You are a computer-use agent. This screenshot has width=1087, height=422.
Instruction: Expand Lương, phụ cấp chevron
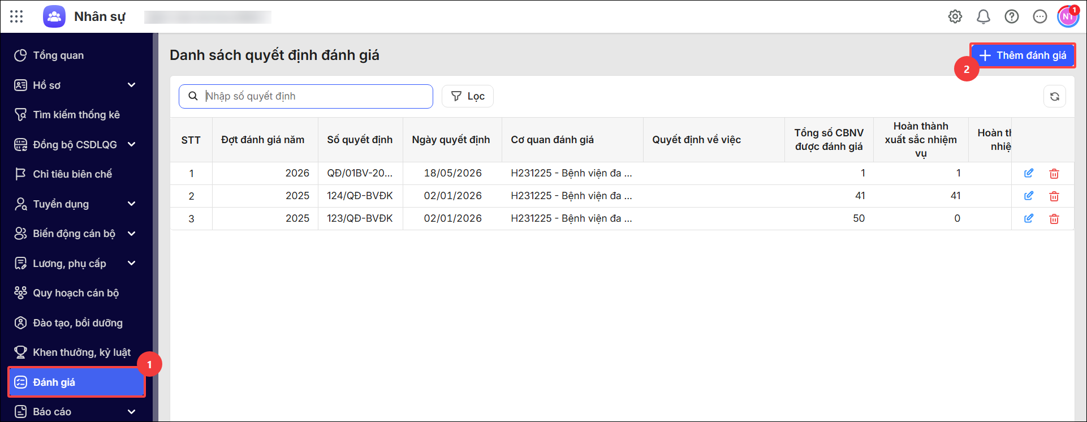(132, 263)
